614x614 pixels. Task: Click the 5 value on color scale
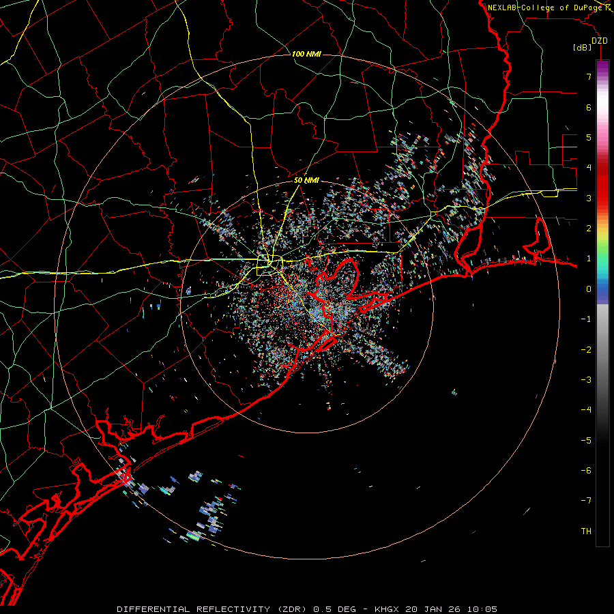(x=589, y=137)
